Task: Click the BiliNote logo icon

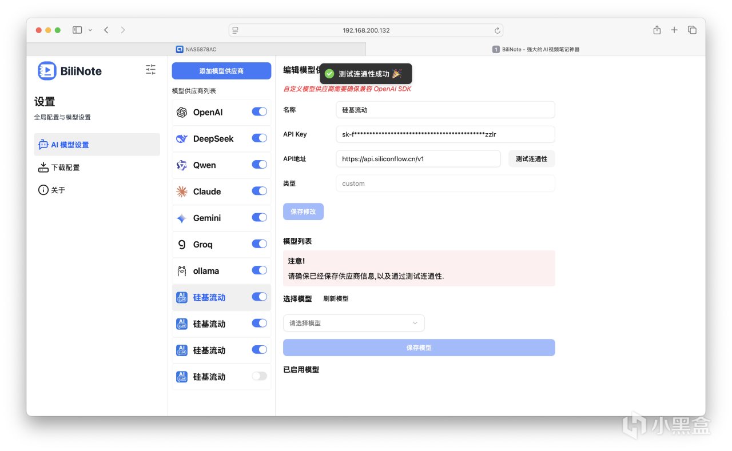Action: [47, 71]
